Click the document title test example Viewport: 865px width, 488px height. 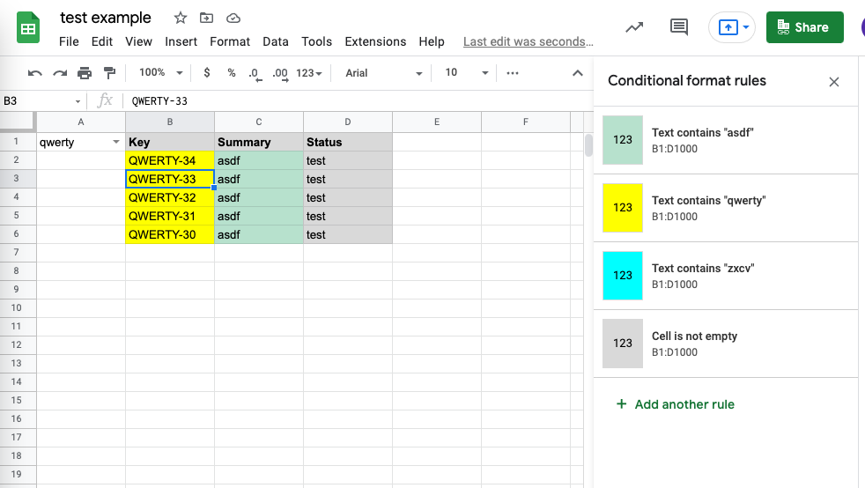click(106, 18)
